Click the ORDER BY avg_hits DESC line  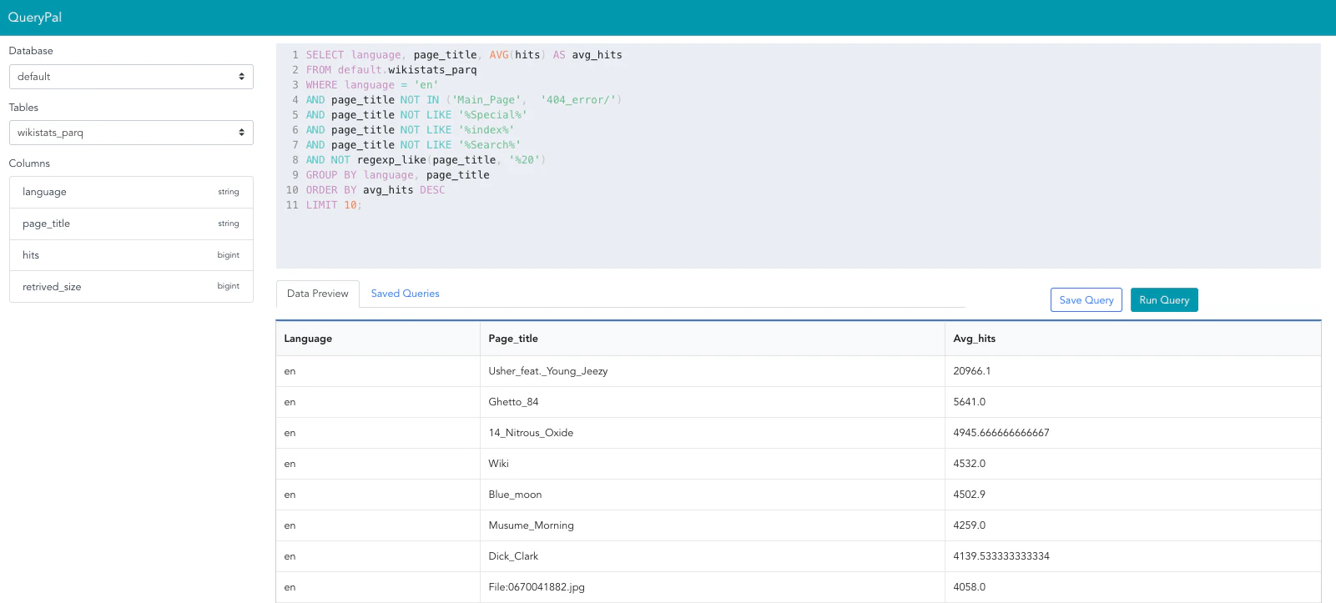[x=376, y=190]
